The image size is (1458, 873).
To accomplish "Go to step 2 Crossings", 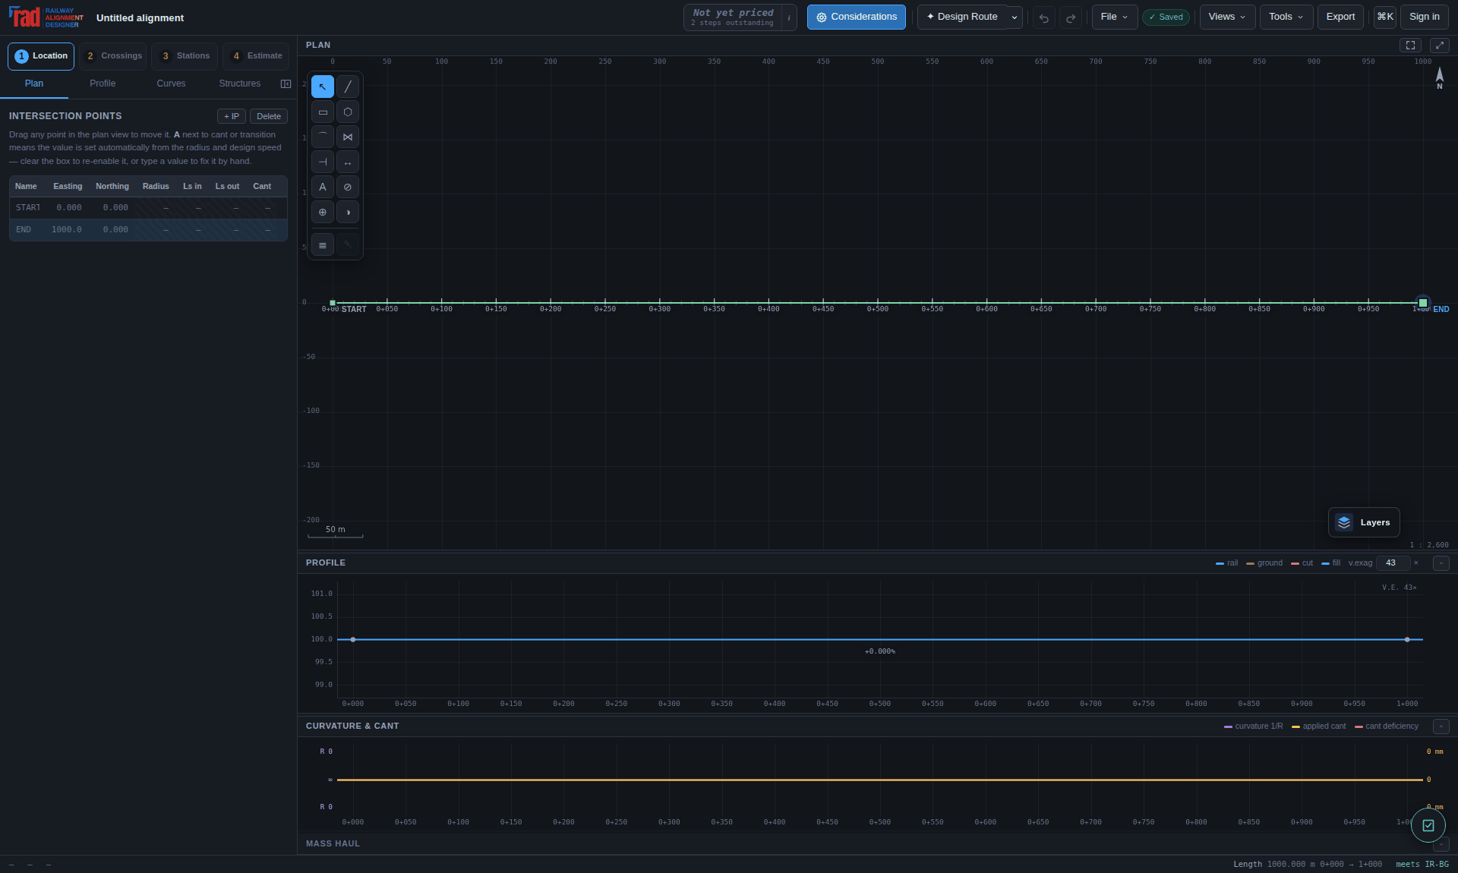I will click(113, 56).
